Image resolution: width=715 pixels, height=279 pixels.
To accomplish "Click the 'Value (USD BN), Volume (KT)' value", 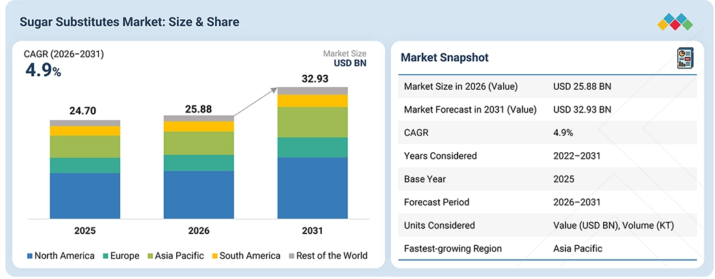I will (614, 225).
